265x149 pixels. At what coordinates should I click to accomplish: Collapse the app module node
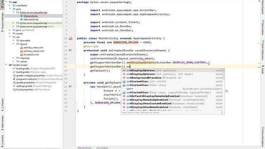click(6, 2)
